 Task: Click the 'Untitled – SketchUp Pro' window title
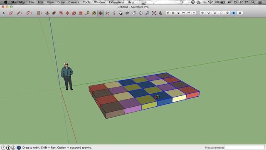click(x=133, y=7)
